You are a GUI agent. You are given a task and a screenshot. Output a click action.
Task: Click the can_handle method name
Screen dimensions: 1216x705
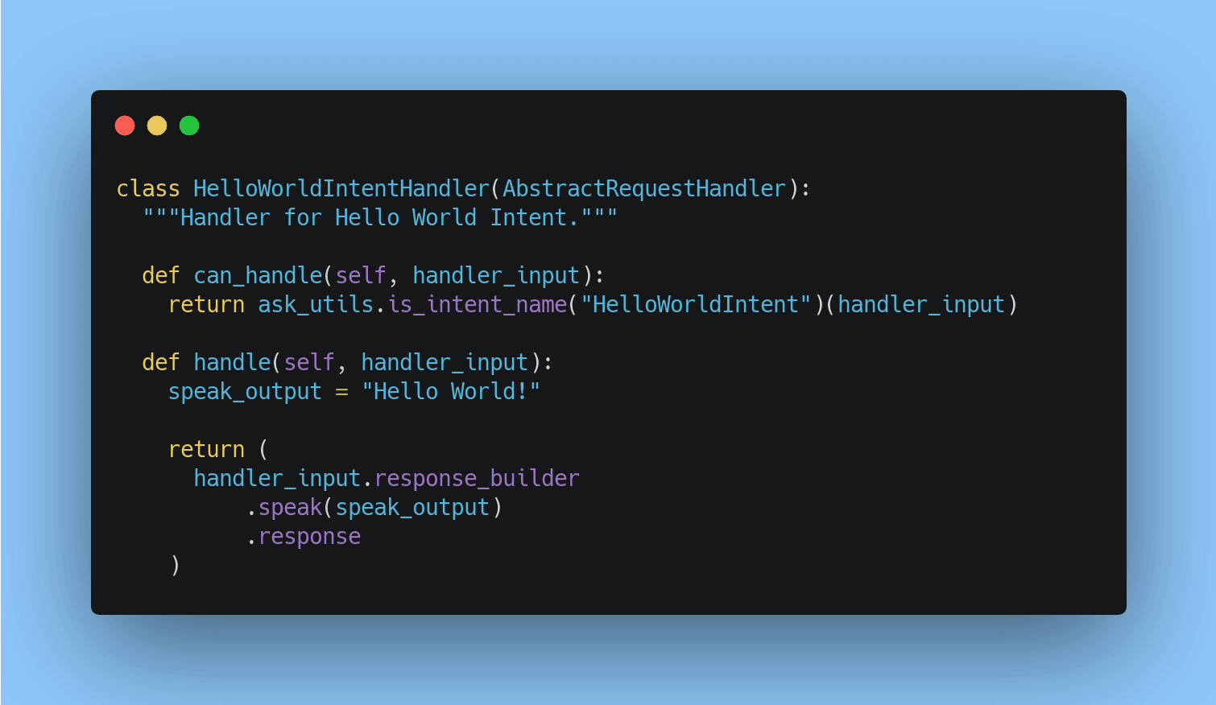258,276
